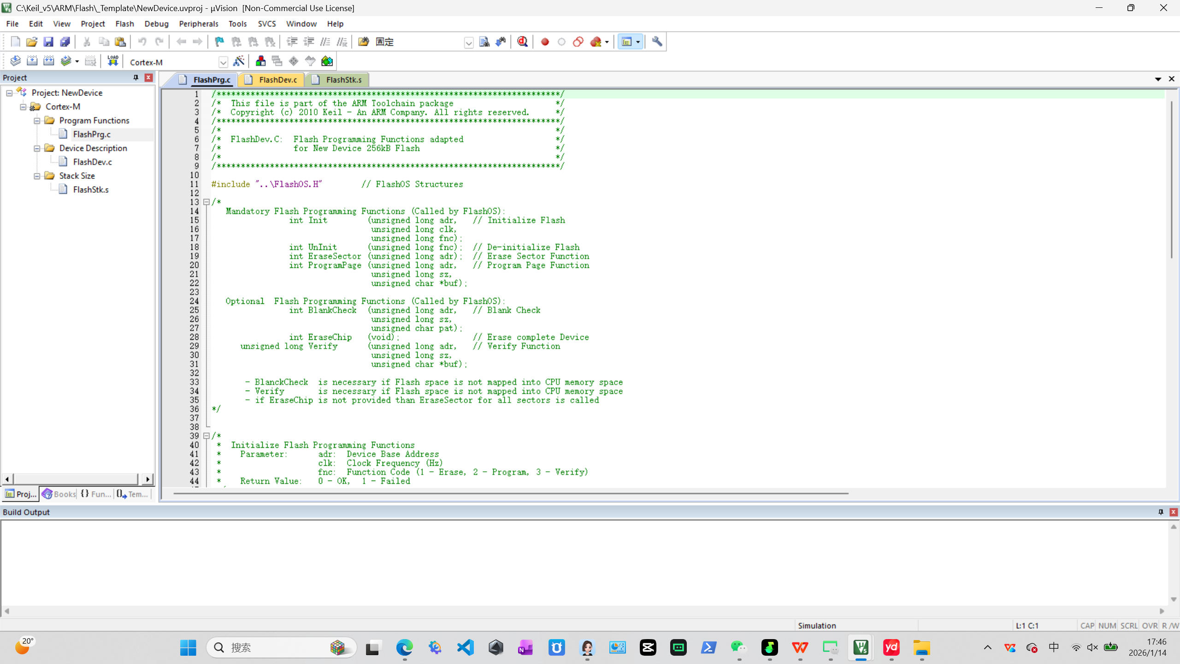Image resolution: width=1180 pixels, height=664 pixels.
Task: Switch to the Books panel tab
Action: [x=59, y=494]
